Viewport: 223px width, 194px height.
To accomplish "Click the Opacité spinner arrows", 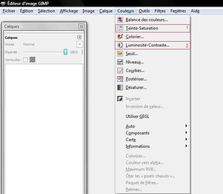I will 82,52.
